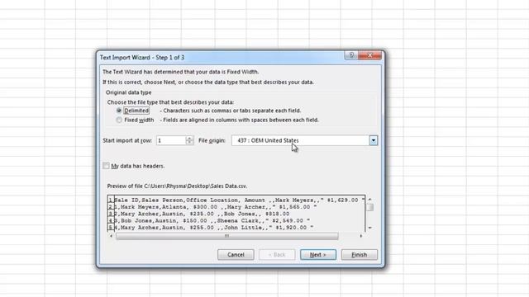Cancel the Text Import Wizard
Image resolution: width=529 pixels, height=297 pixels.
click(x=236, y=255)
